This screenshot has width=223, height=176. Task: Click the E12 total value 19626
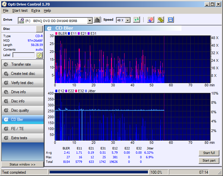(114, 162)
